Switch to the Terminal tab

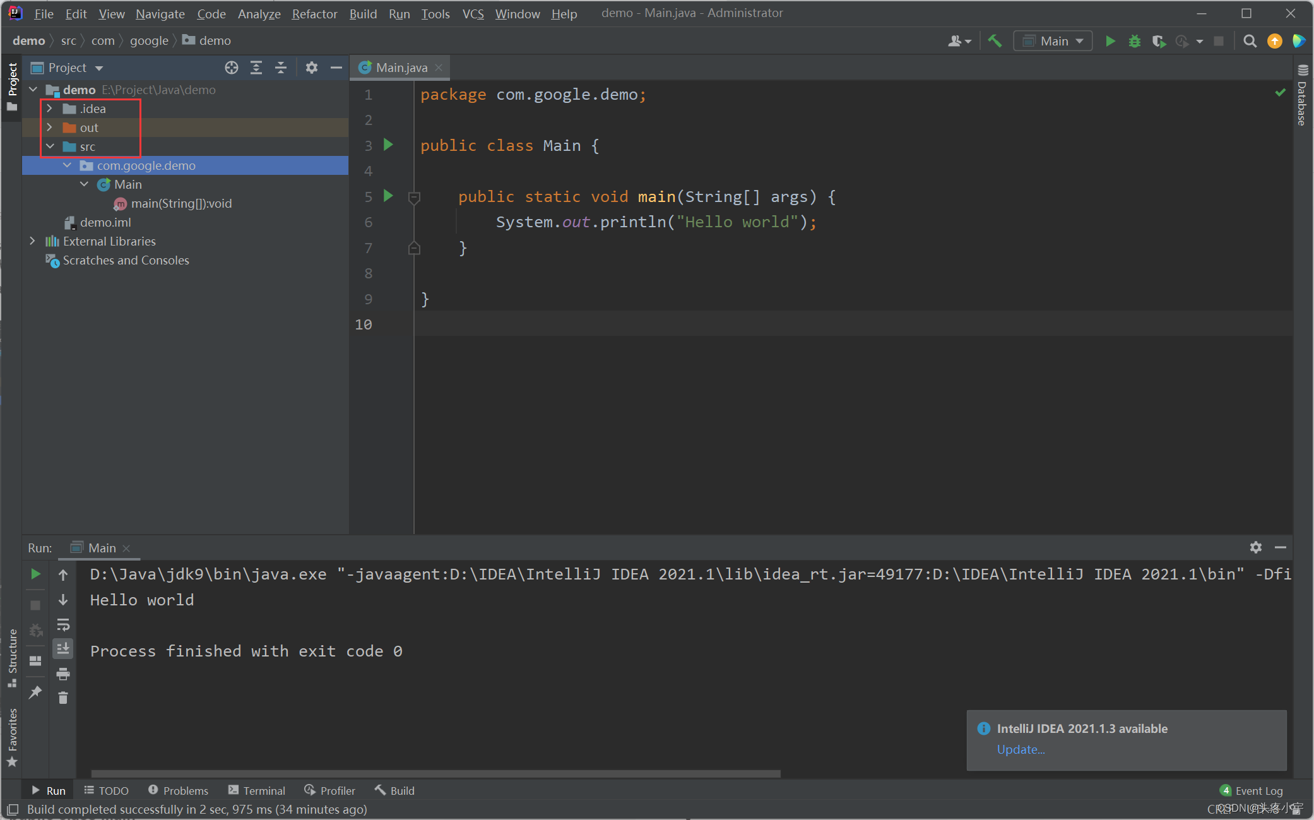pyautogui.click(x=257, y=790)
